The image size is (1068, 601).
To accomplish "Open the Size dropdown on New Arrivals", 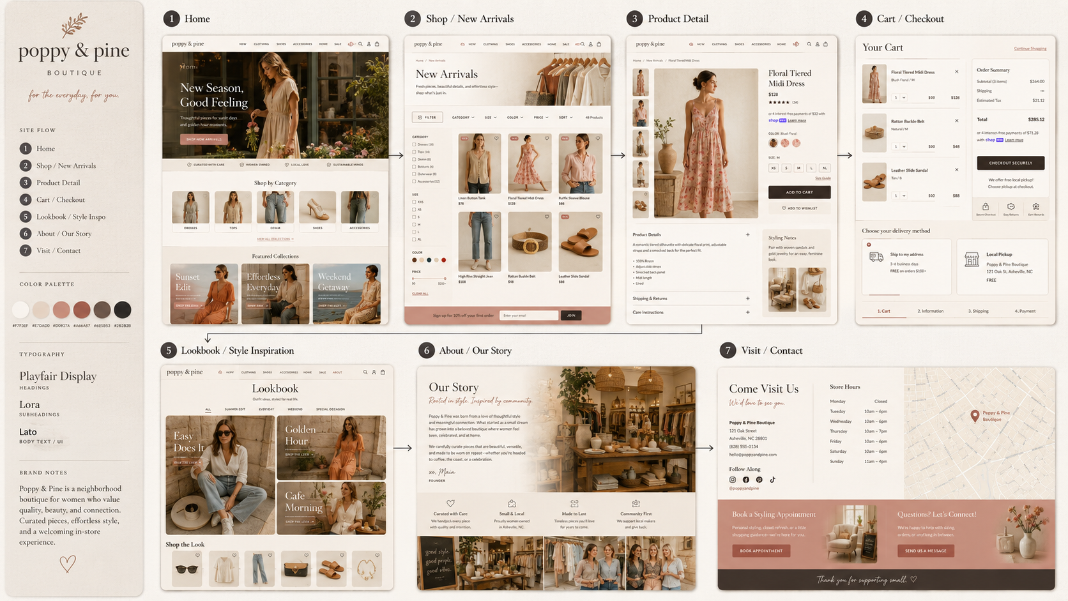I will pos(490,118).
